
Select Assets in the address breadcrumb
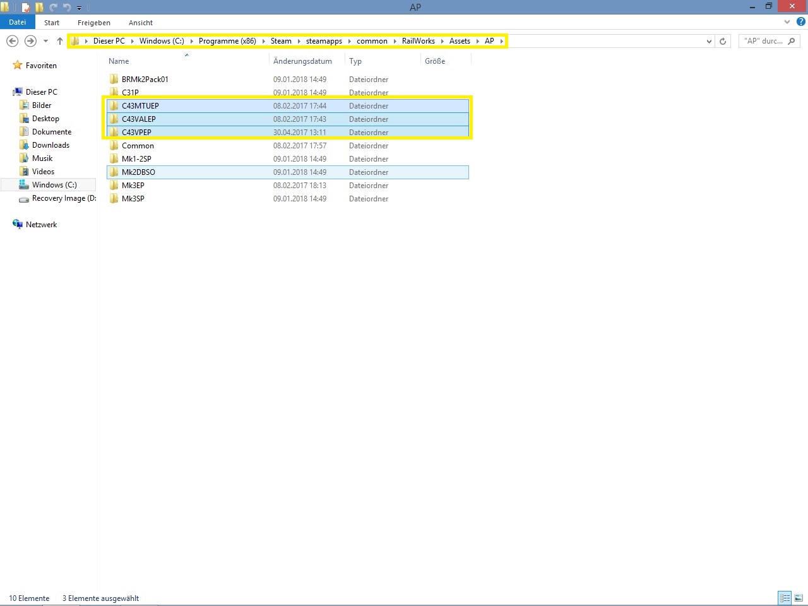tap(460, 41)
